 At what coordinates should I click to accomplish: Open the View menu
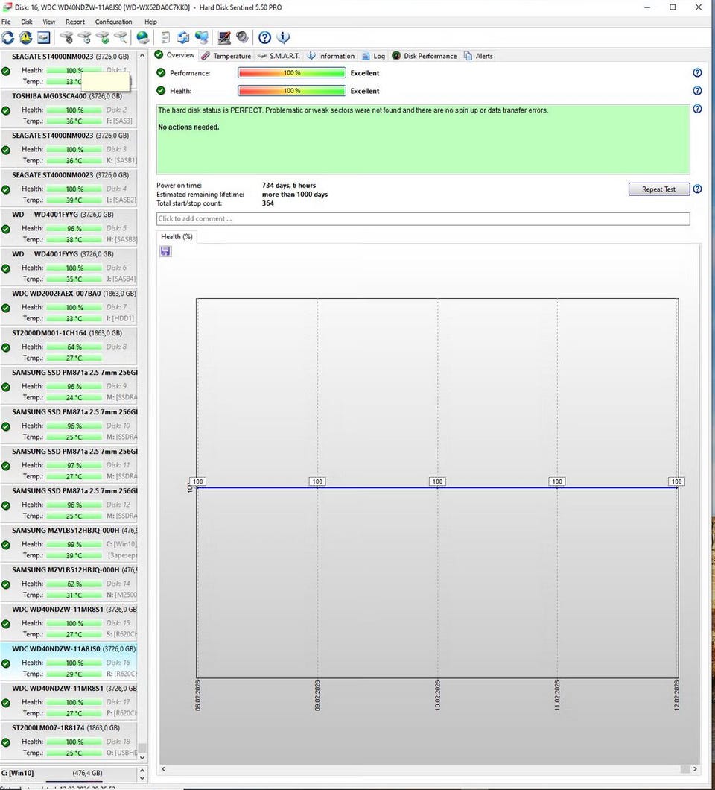pyautogui.click(x=49, y=22)
